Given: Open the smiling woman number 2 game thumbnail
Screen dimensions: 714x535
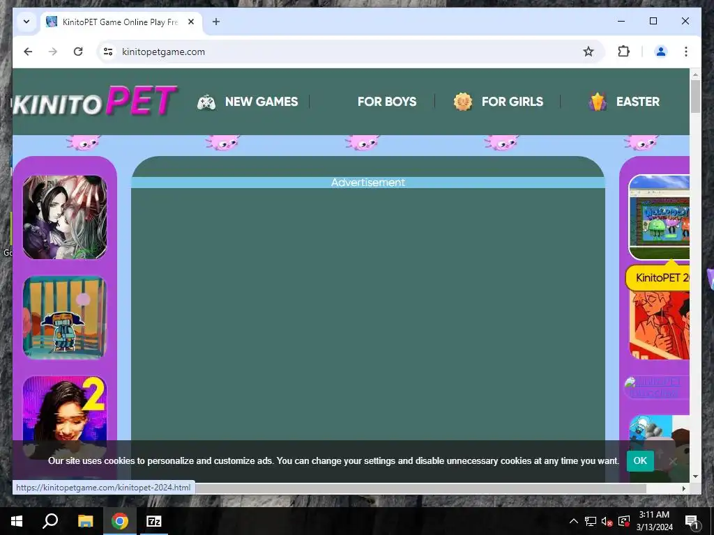Looking at the screenshot, I should [x=65, y=417].
